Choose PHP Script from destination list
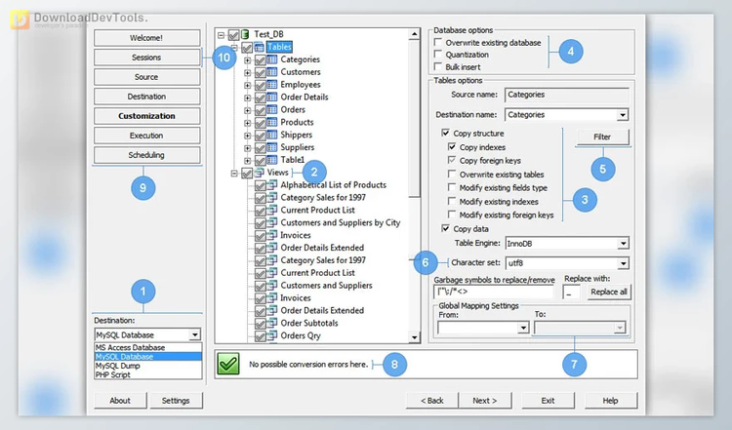Image resolution: width=732 pixels, height=430 pixels. 148,374
